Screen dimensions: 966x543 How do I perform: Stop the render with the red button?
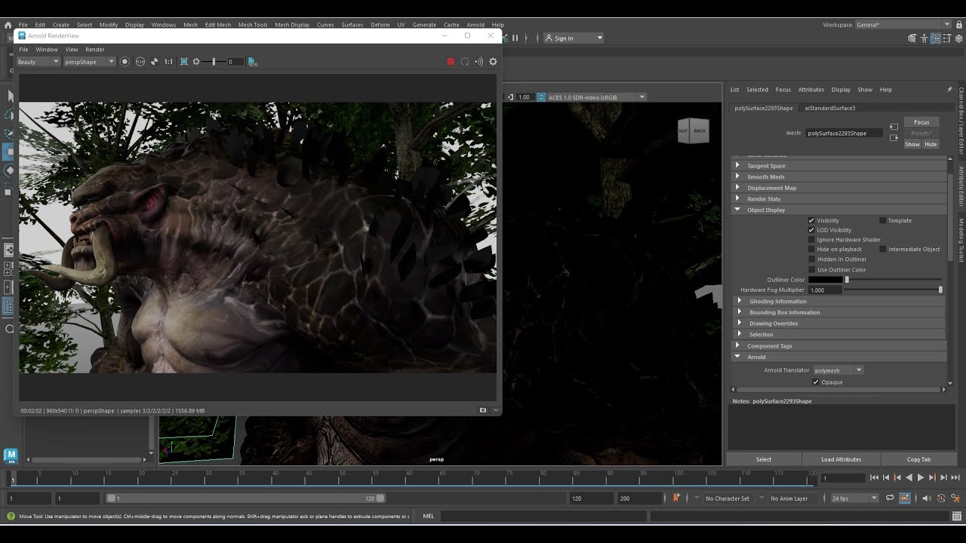(451, 62)
